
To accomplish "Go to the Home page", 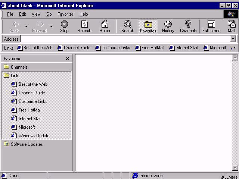I will click(x=105, y=27).
